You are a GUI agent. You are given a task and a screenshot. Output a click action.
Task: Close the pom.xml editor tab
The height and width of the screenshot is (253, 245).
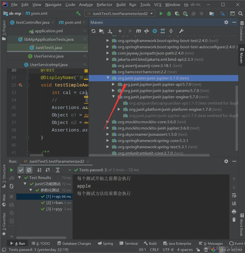[84, 22]
